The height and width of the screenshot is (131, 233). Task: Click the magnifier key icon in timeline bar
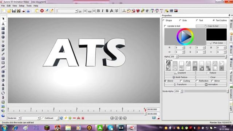66,118
